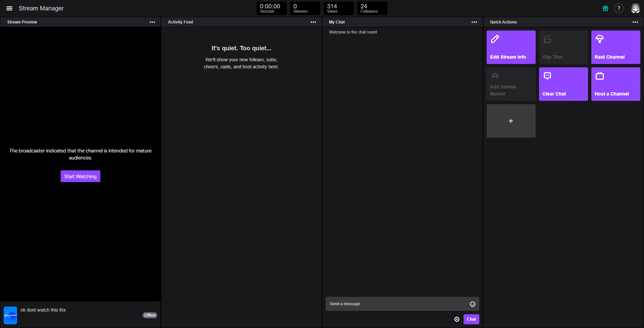
Task: Open the hamburger navigation menu
Action: coord(9,8)
